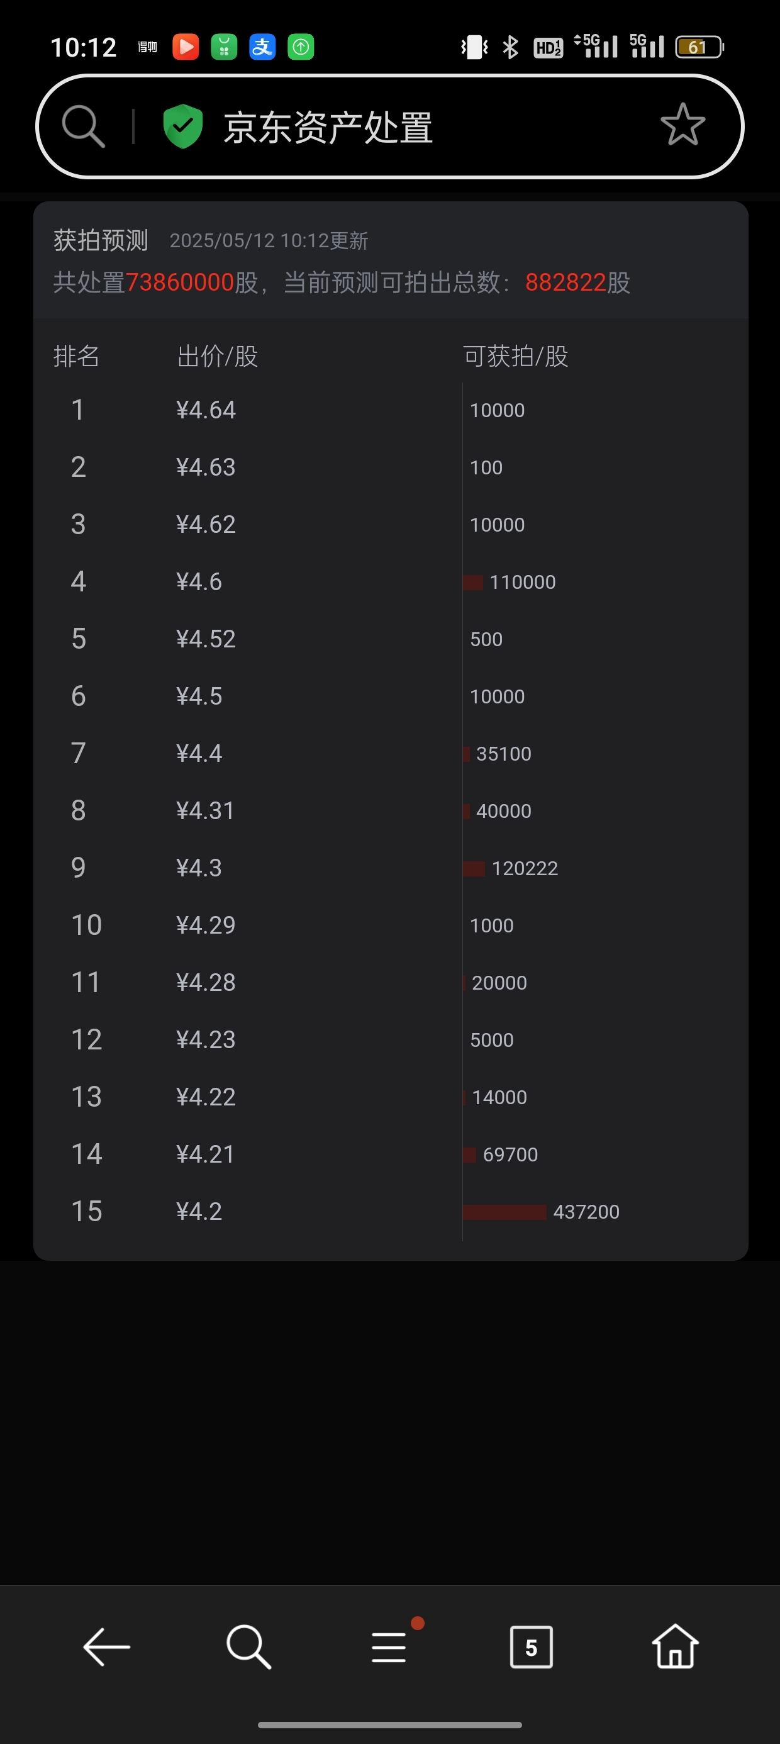Go back using the arrow icon
Viewport: 780px width, 1744px height.
tap(106, 1646)
